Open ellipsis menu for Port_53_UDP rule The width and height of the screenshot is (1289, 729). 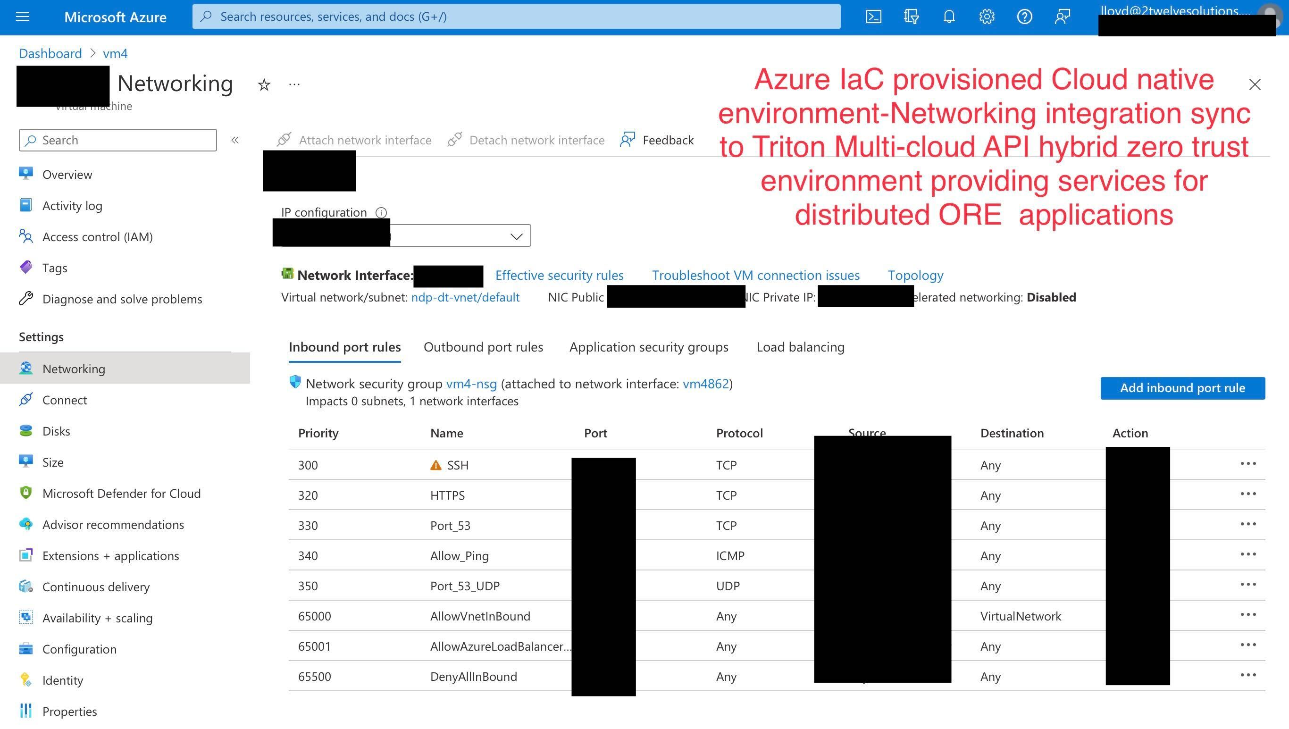1248,584
